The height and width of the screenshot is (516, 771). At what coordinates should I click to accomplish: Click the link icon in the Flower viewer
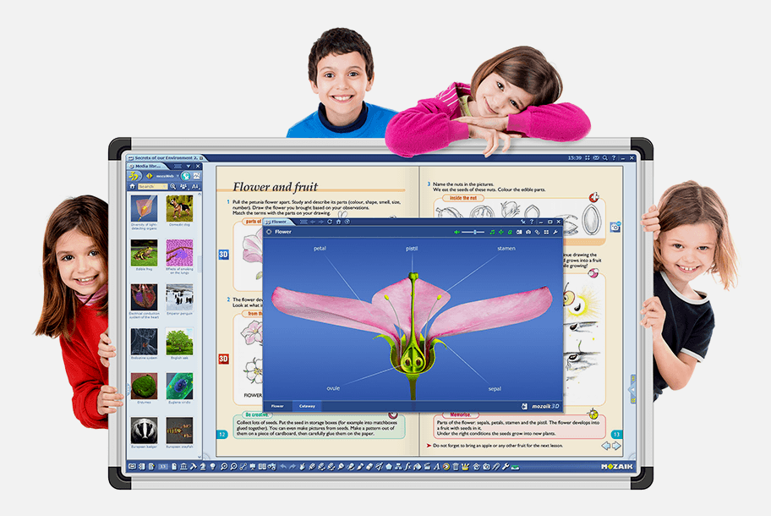click(x=538, y=232)
